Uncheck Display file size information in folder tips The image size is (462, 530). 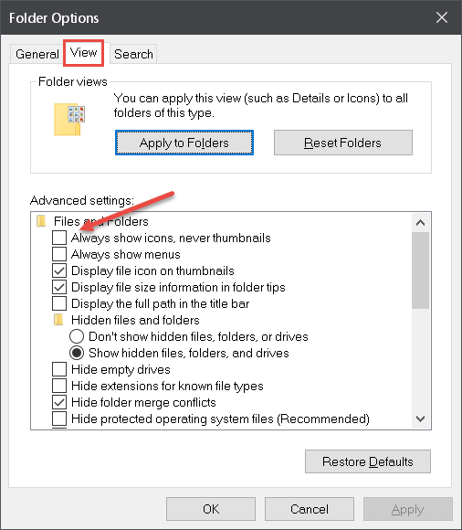[x=59, y=287]
